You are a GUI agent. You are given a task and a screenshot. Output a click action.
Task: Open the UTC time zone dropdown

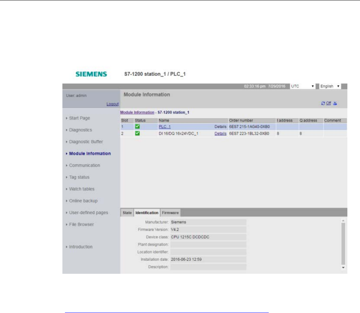point(302,86)
